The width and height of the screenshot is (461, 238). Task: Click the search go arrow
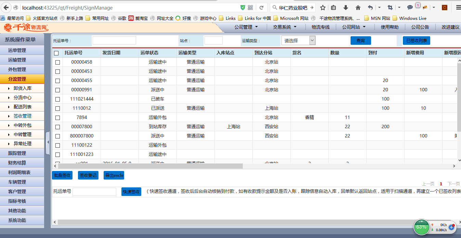(x=312, y=8)
